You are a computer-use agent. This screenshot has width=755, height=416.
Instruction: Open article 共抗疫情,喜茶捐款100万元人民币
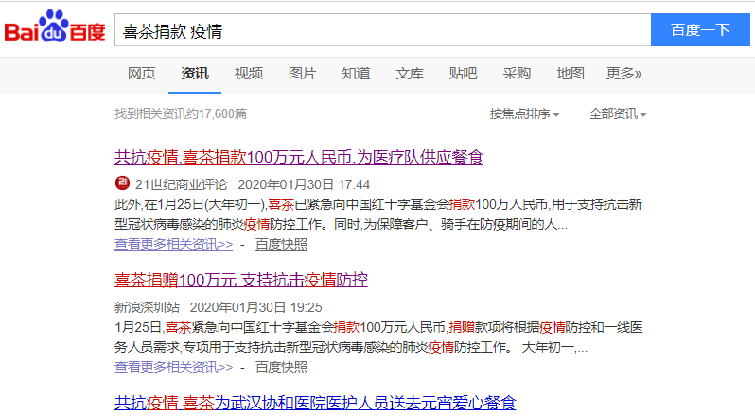click(299, 157)
